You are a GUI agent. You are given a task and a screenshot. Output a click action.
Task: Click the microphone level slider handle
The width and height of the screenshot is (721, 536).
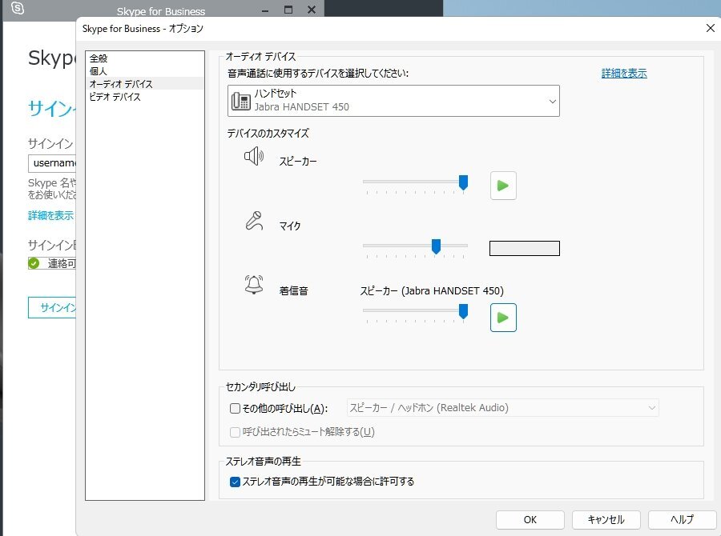click(436, 246)
